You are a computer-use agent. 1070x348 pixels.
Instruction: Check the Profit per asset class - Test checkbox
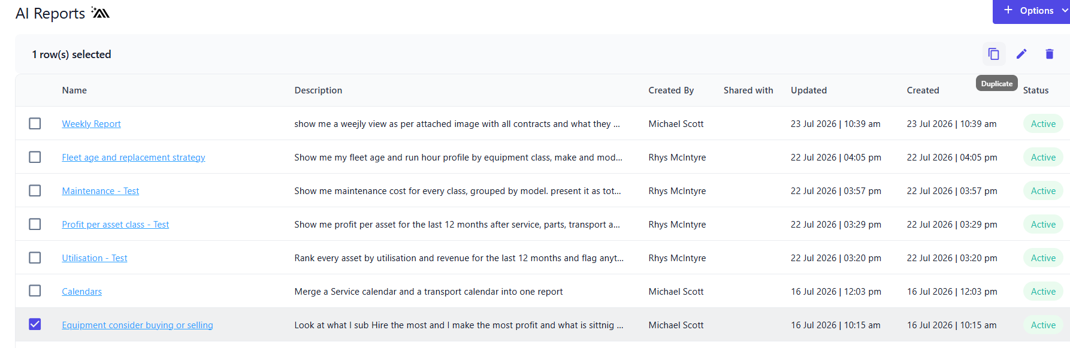(35, 224)
